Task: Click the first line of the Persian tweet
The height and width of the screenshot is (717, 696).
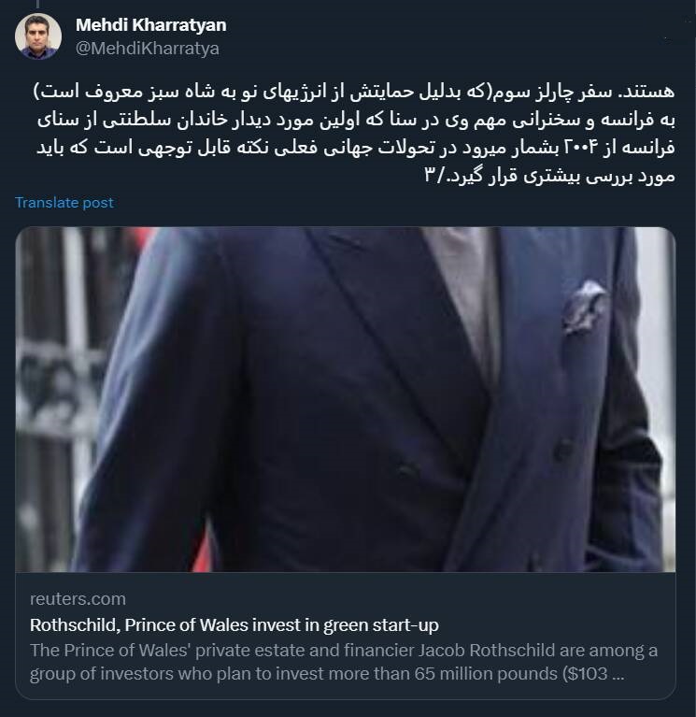Action: [x=355, y=92]
